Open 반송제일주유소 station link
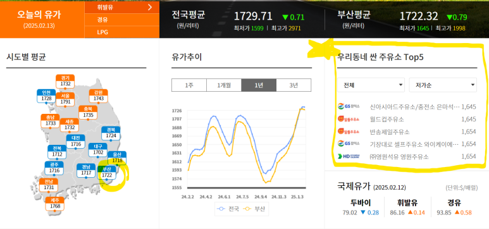The image size is (489, 229). click(390, 132)
